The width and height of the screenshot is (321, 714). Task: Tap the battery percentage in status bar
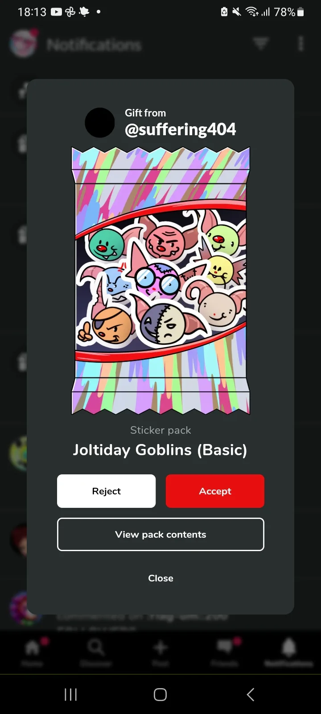(284, 12)
